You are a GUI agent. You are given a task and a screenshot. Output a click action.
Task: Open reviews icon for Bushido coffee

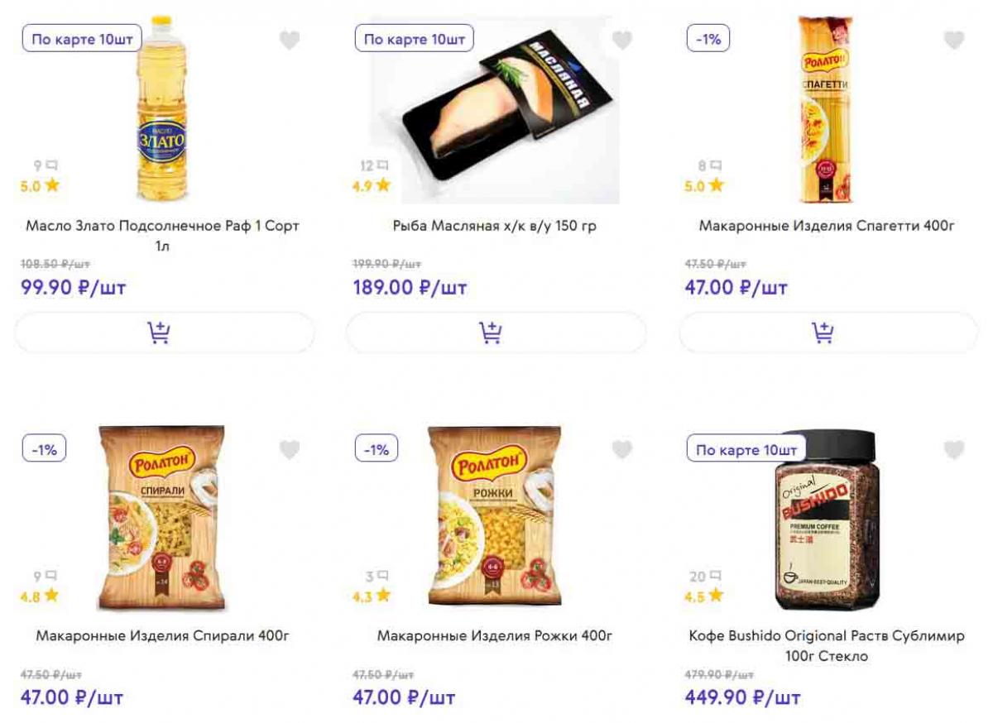[x=715, y=576]
